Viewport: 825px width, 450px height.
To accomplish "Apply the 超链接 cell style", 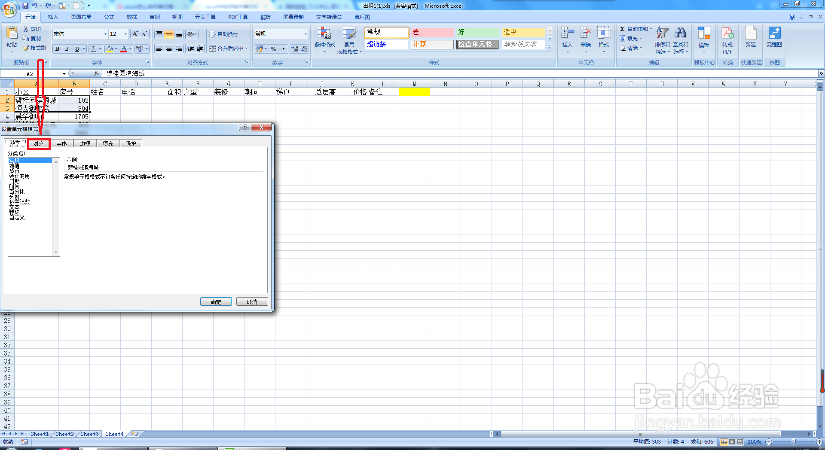I will (386, 44).
